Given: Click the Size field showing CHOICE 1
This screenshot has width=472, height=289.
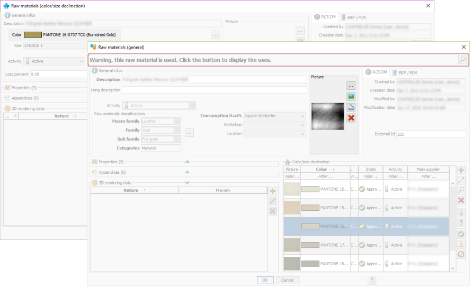Looking at the screenshot, I should click(x=55, y=45).
